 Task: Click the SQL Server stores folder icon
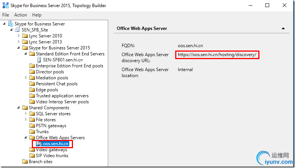pos(32,114)
